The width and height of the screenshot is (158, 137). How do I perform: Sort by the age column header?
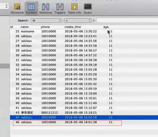(106, 27)
